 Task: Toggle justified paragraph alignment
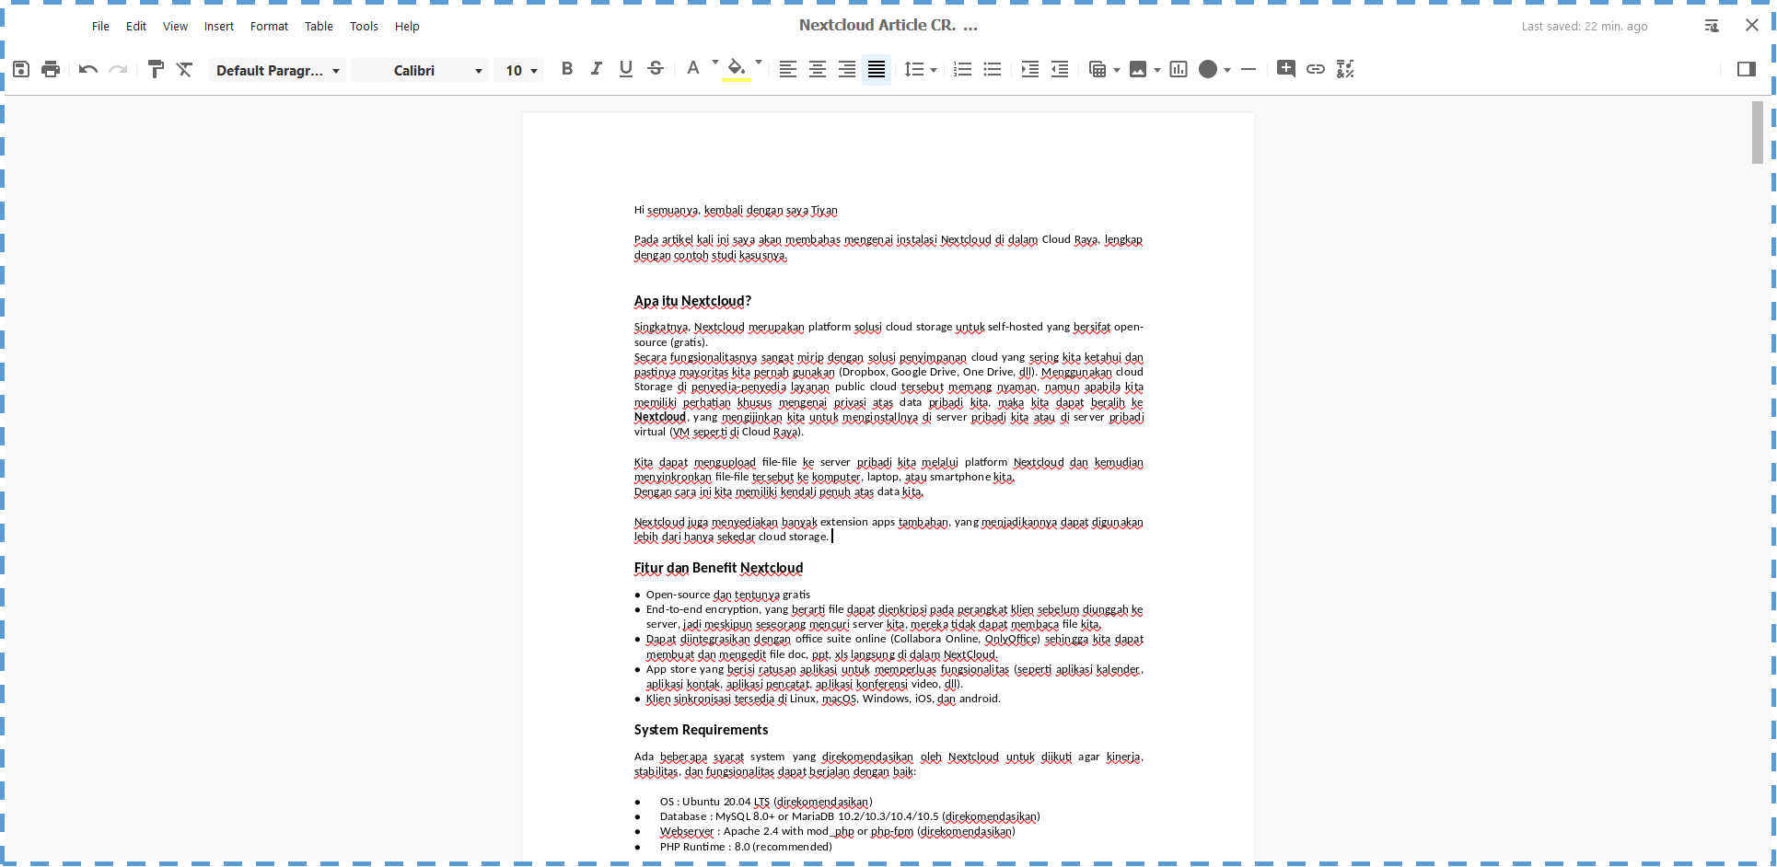pos(877,69)
